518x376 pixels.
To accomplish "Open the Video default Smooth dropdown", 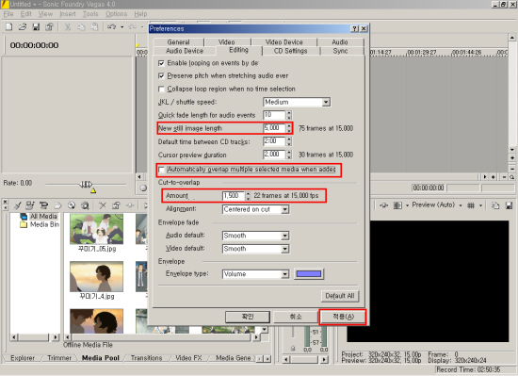I will (x=284, y=249).
